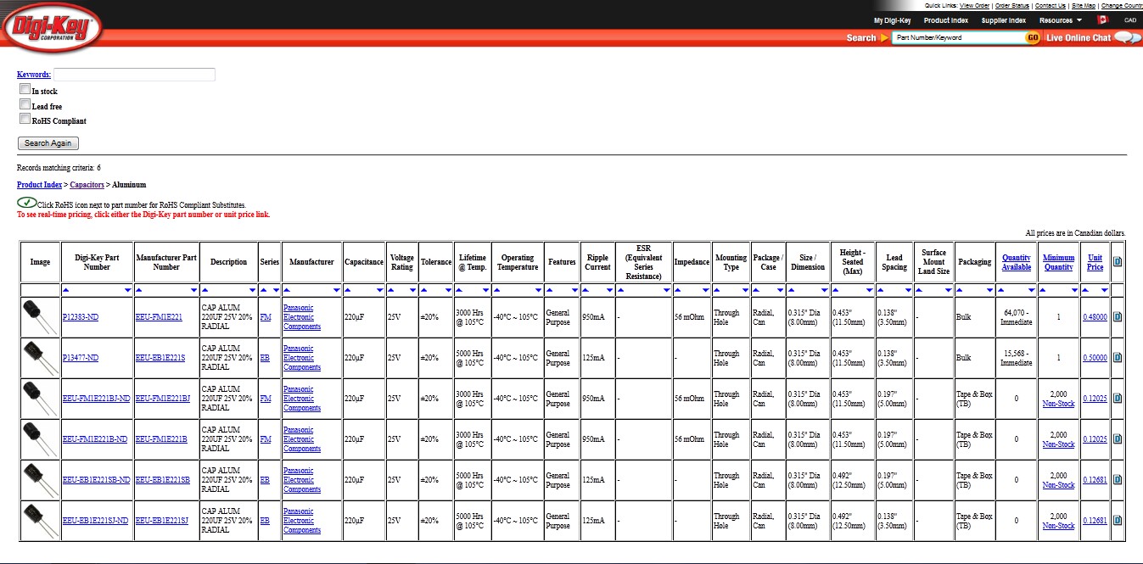Open datasheet icon for EEU-FM1E221BJ-ND row
Screen dimensions: 1143x564
click(1117, 398)
